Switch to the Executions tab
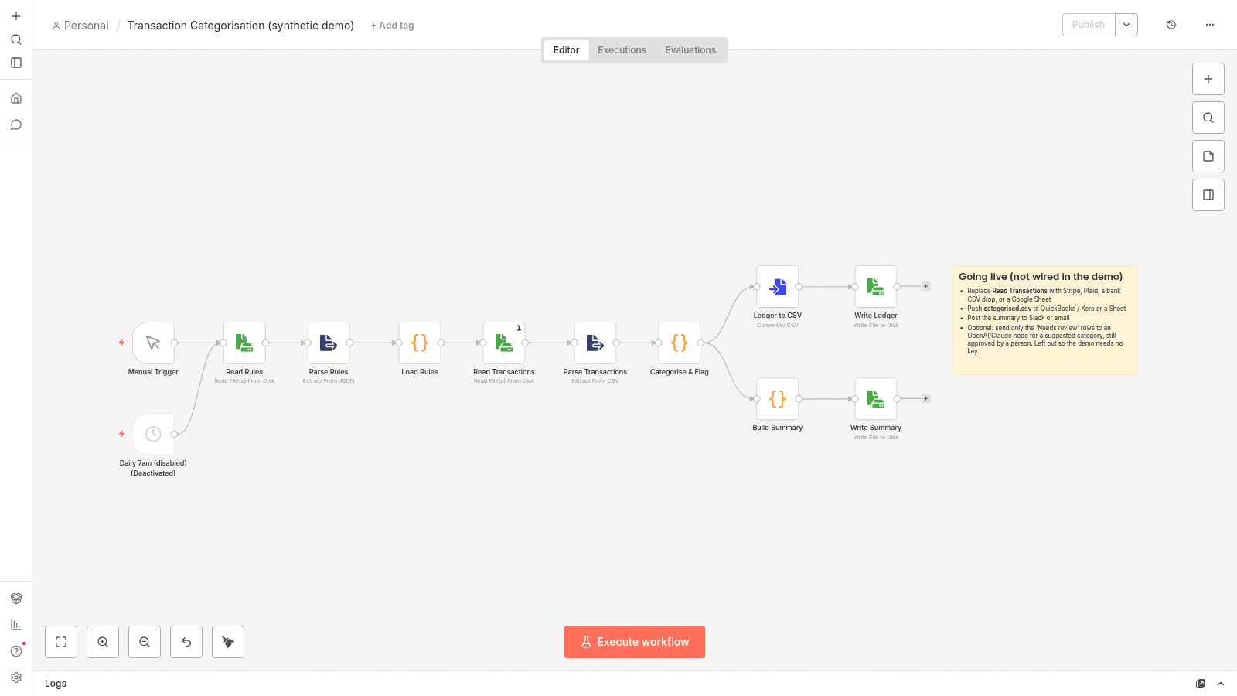Viewport: 1237px width, 696px height. (622, 50)
